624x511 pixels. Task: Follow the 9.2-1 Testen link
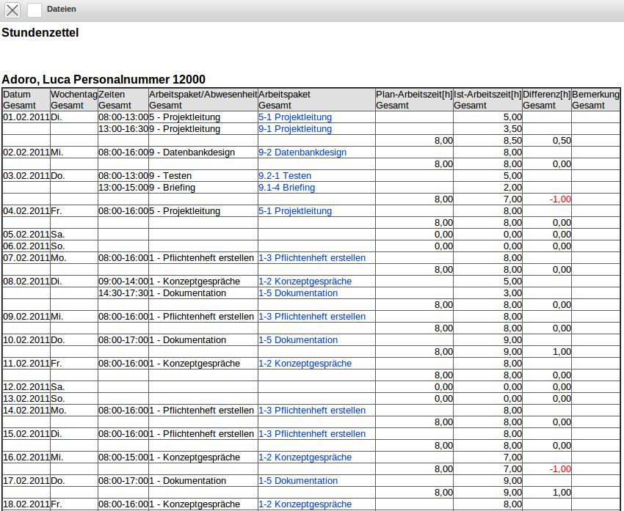(285, 176)
